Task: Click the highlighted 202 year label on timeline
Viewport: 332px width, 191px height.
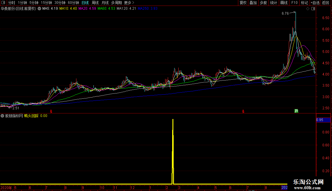Action: click(284, 187)
